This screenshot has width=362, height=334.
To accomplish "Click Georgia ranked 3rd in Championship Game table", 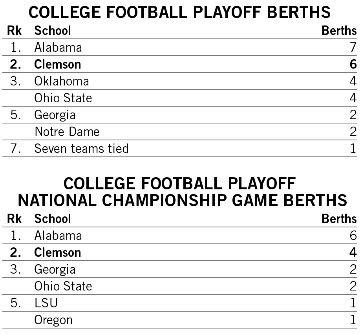I will click(55, 269).
